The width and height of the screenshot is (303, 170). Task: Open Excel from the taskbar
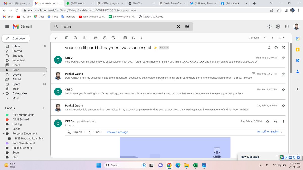click(x=195, y=165)
